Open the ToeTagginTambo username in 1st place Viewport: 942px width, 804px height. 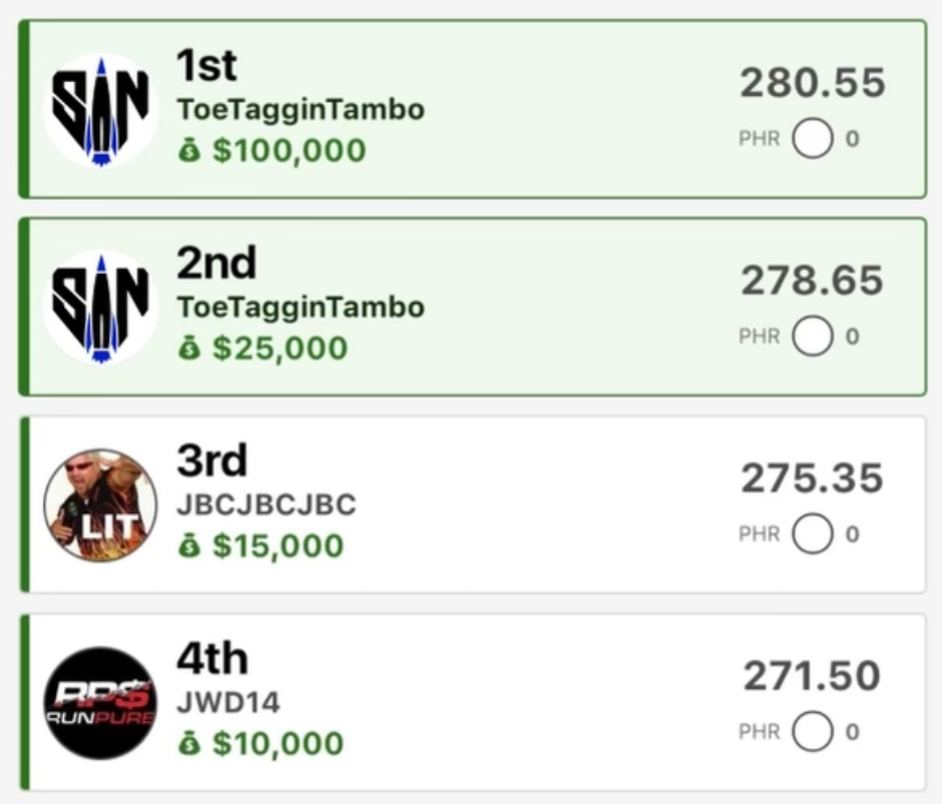pyautogui.click(x=300, y=109)
